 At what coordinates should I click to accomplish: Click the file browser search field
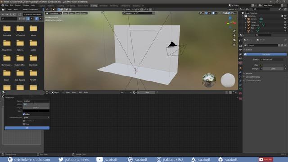(9, 18)
